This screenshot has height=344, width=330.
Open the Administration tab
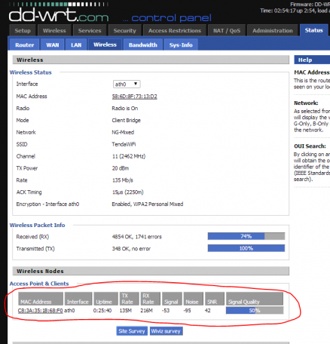click(273, 30)
